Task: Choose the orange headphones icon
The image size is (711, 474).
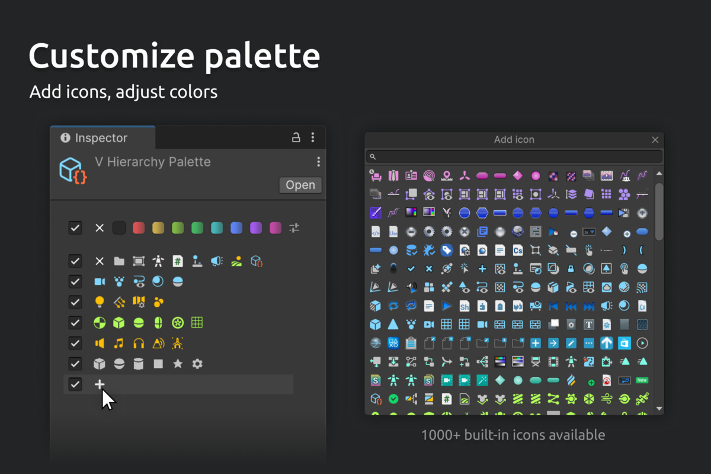Action: (139, 343)
